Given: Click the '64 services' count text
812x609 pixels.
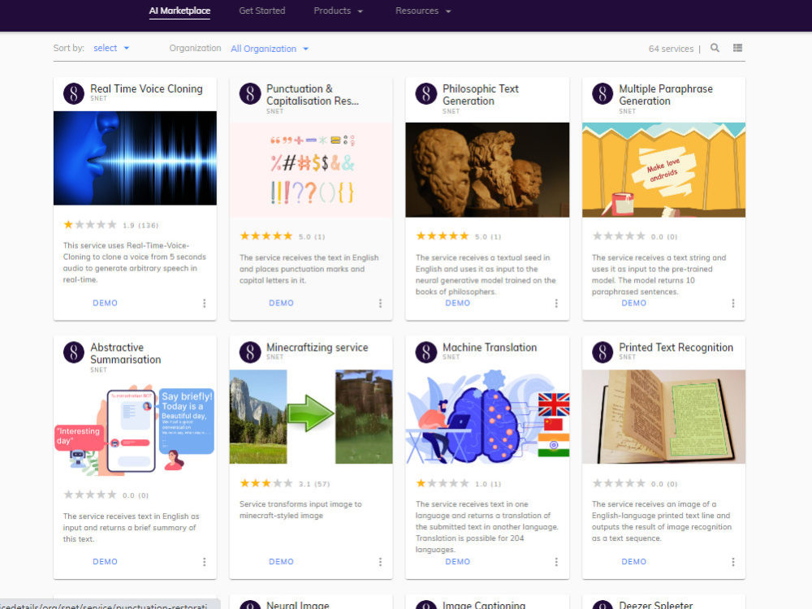Looking at the screenshot, I should pos(671,49).
